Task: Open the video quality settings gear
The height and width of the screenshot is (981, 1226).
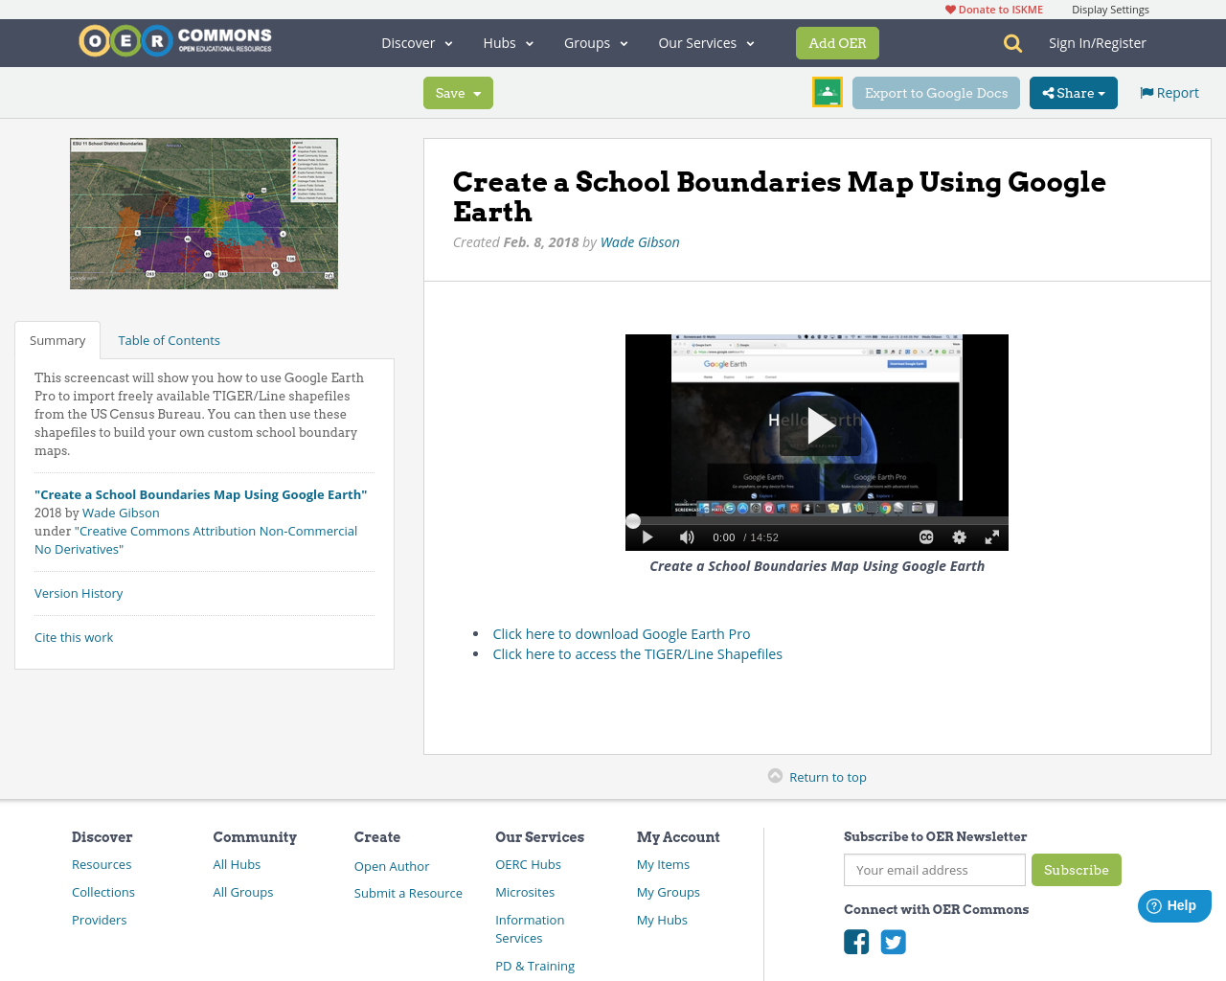Action: [x=957, y=536]
